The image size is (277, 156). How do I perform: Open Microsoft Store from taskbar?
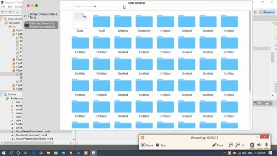(56, 153)
